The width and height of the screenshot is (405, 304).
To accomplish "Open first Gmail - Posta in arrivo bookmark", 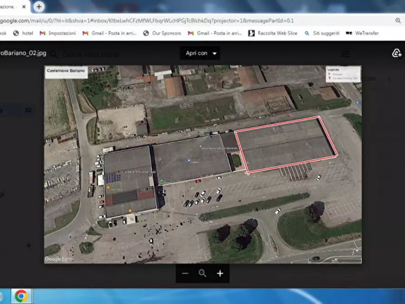I will coord(109,33).
